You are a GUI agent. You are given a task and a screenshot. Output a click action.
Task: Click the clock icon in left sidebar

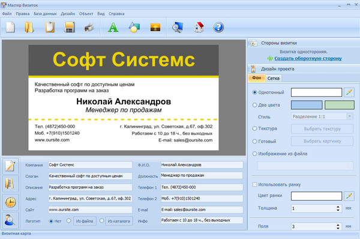point(10,202)
